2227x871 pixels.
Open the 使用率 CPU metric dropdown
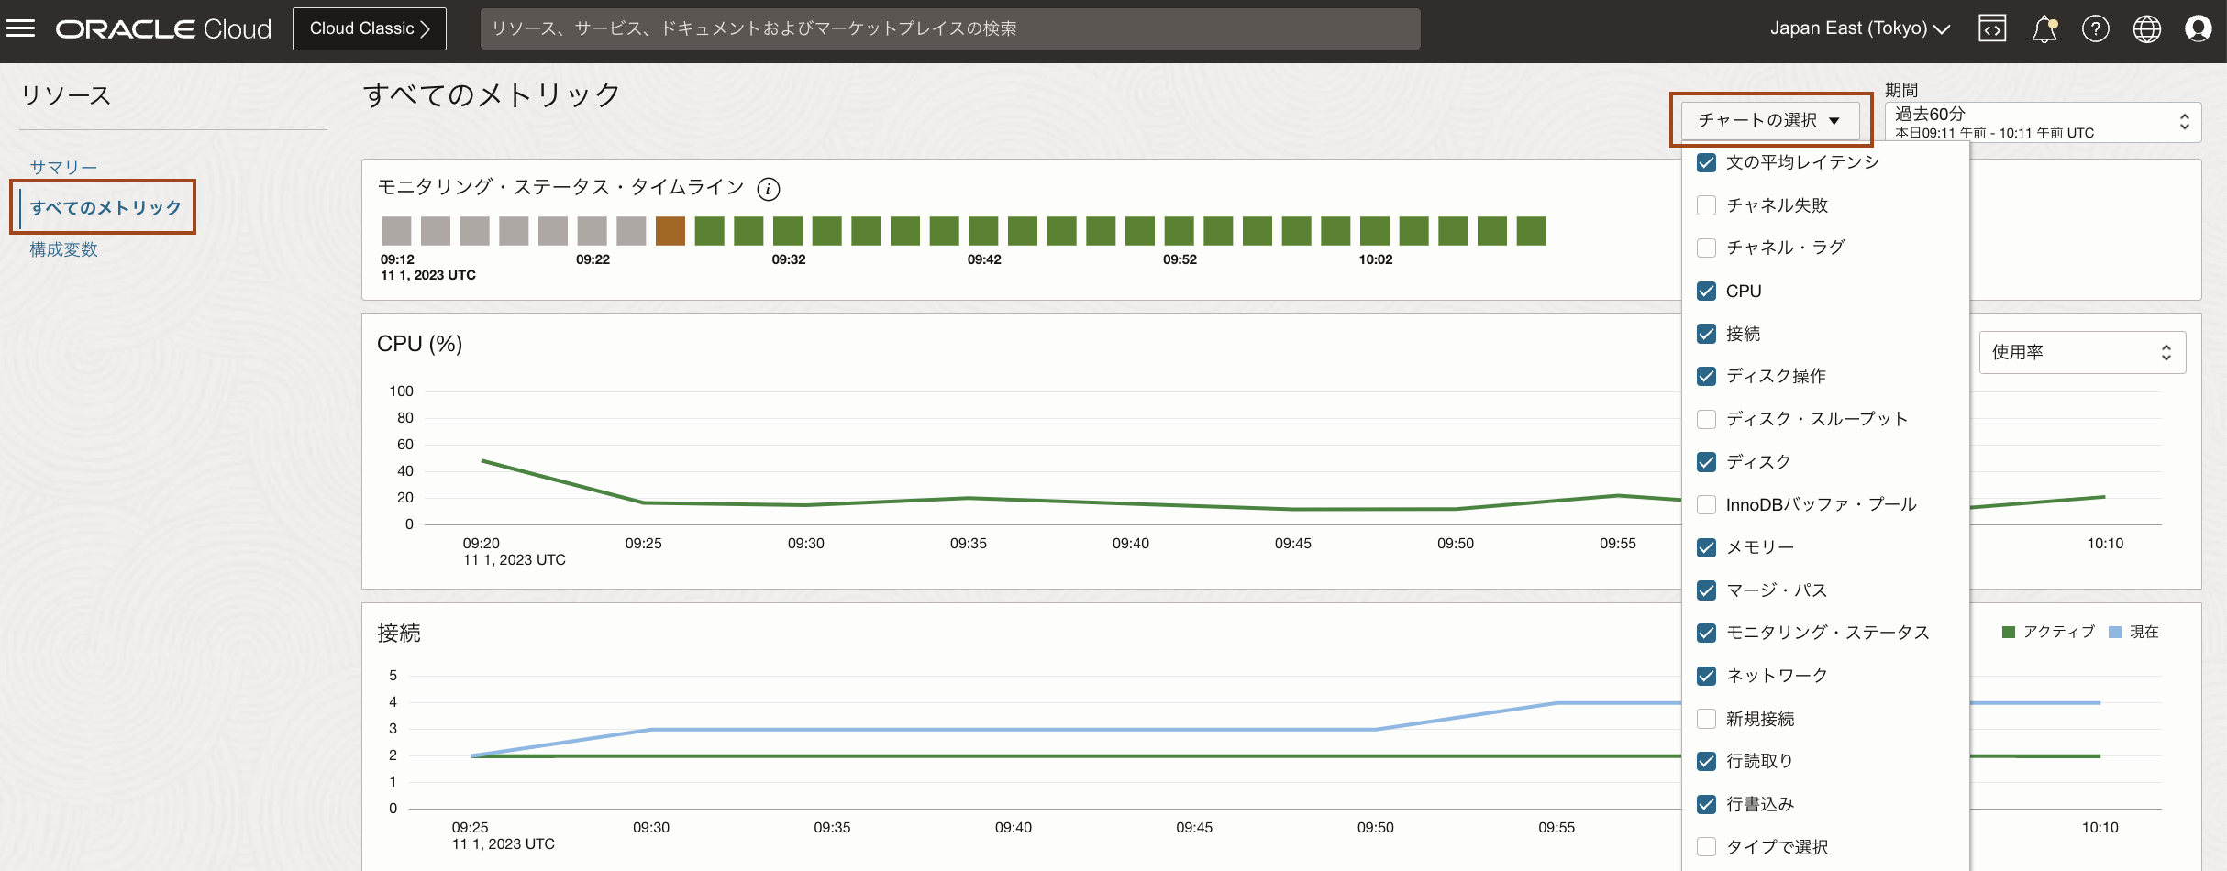[x=2081, y=353]
